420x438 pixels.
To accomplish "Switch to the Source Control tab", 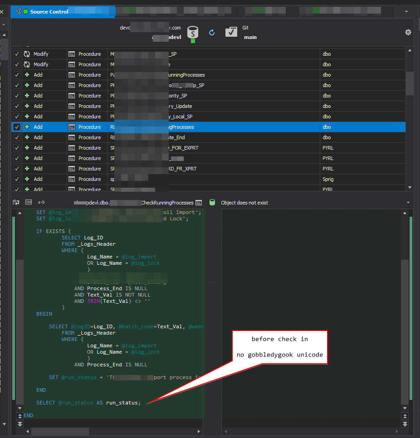I will click(63, 12).
